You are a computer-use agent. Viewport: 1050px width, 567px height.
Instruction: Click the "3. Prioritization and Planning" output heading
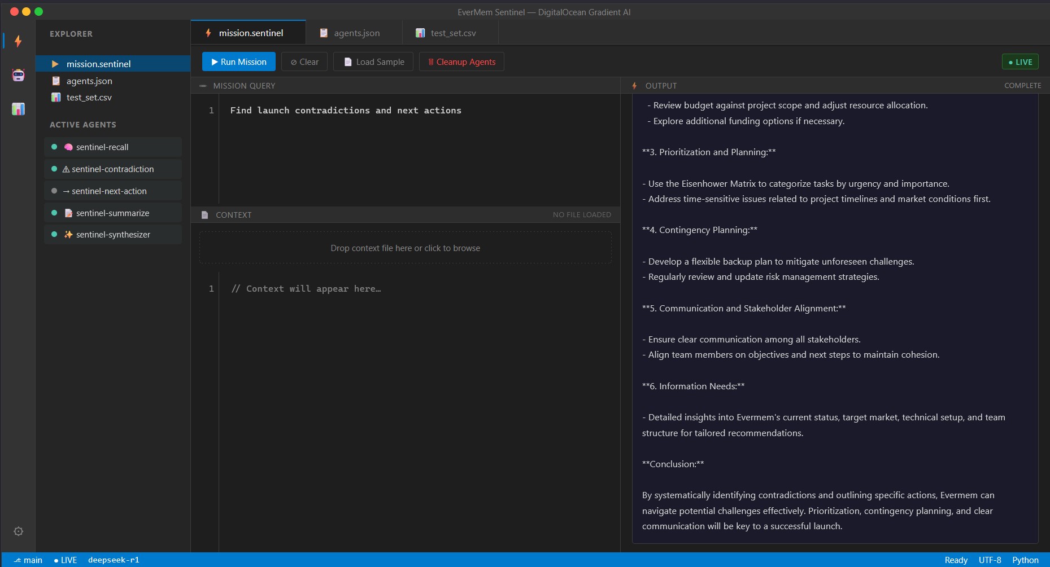(x=709, y=152)
